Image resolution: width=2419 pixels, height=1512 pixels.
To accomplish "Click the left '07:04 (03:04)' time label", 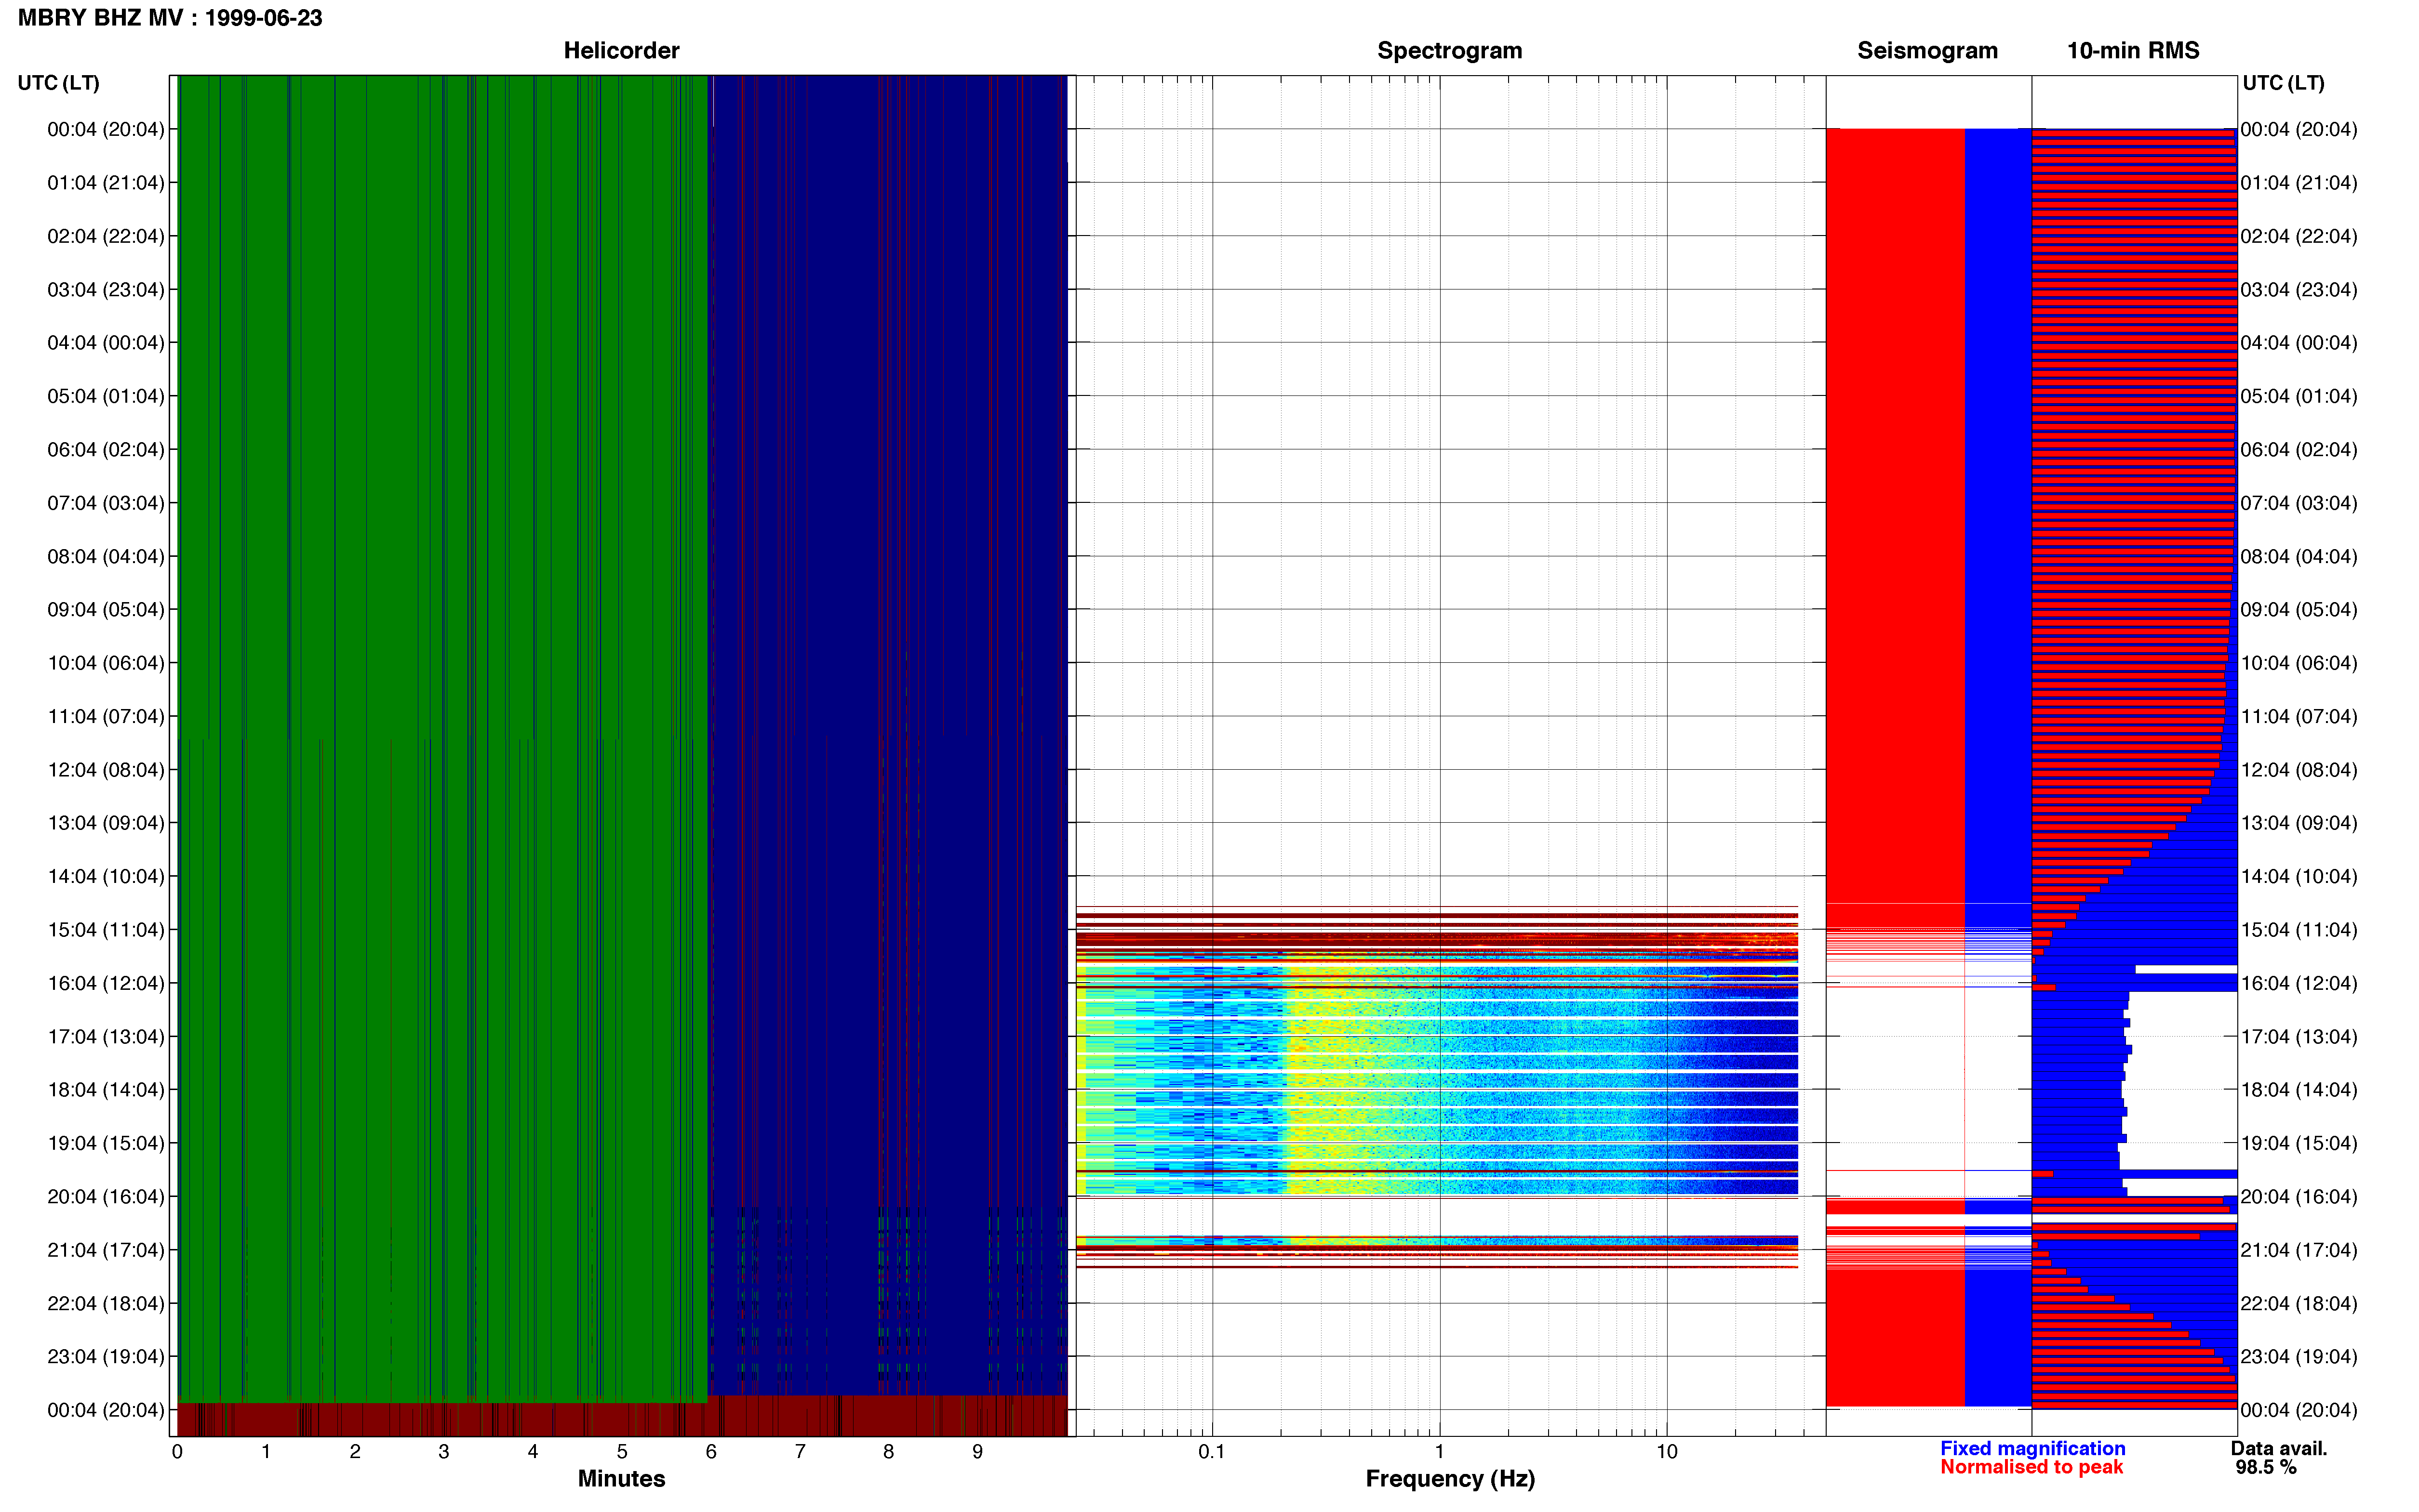I will 106,503.
